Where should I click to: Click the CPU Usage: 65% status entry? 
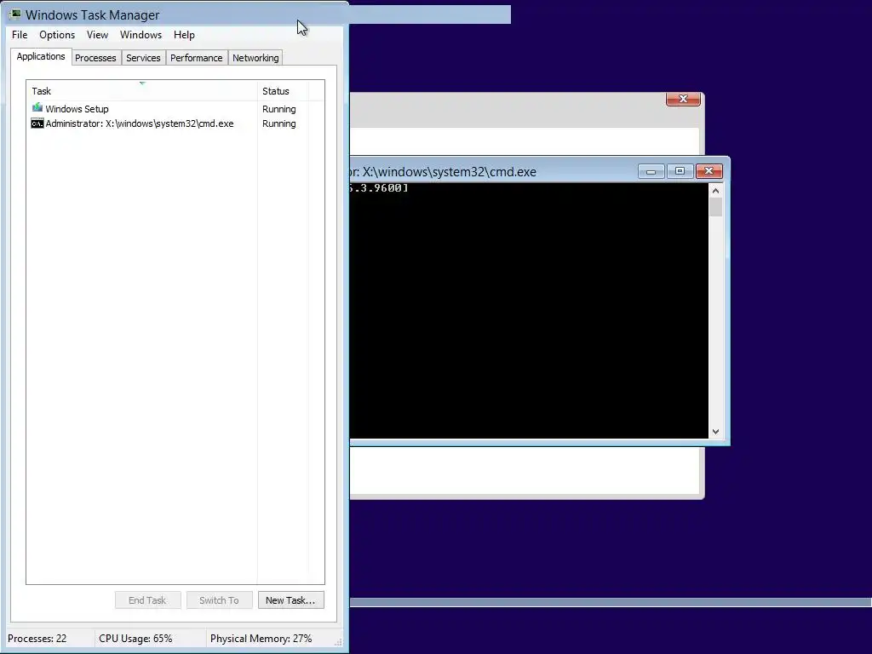point(135,639)
